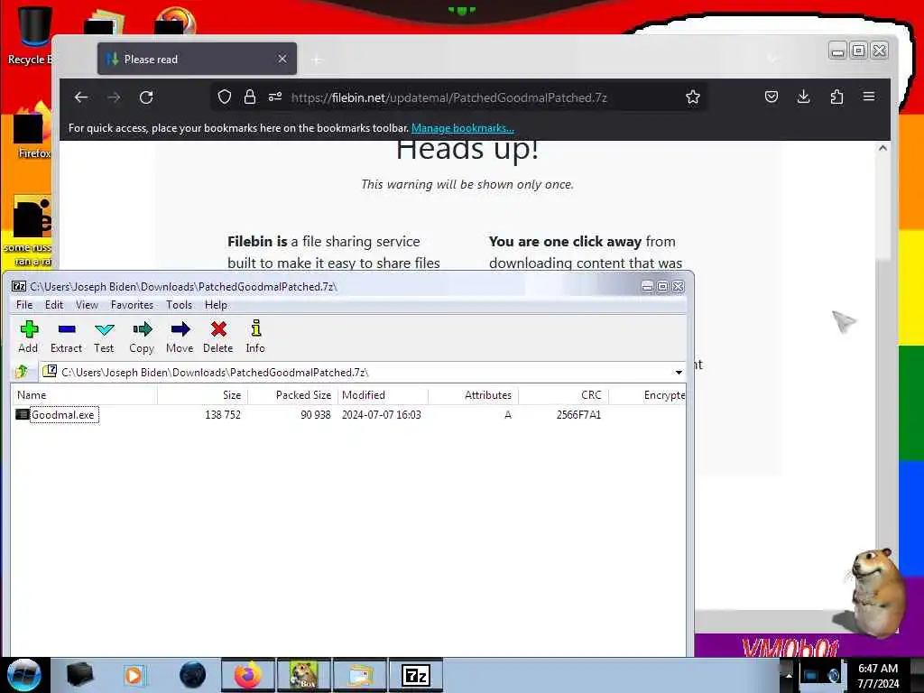The image size is (924, 693).
Task: Open the Windows Start menu
Action: (24, 675)
